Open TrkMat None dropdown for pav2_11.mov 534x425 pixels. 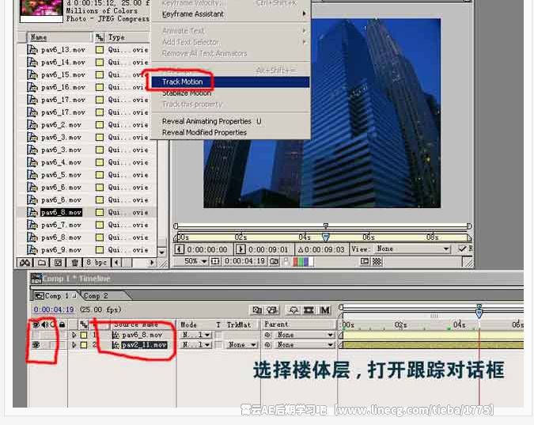[242, 345]
